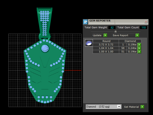Viewport: 153px width, 115px height.
Task: Click the Total Gem Count value 110
Action: [x=143, y=27]
